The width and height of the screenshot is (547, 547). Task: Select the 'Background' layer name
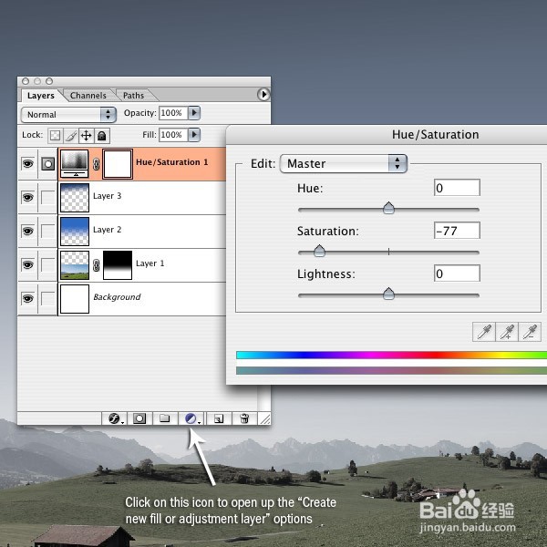[117, 297]
